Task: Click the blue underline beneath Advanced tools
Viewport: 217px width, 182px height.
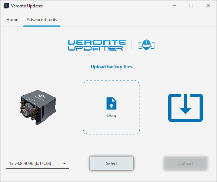Action: [42, 26]
